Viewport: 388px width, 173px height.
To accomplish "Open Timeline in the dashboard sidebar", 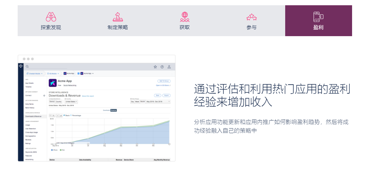I will tap(28, 87).
